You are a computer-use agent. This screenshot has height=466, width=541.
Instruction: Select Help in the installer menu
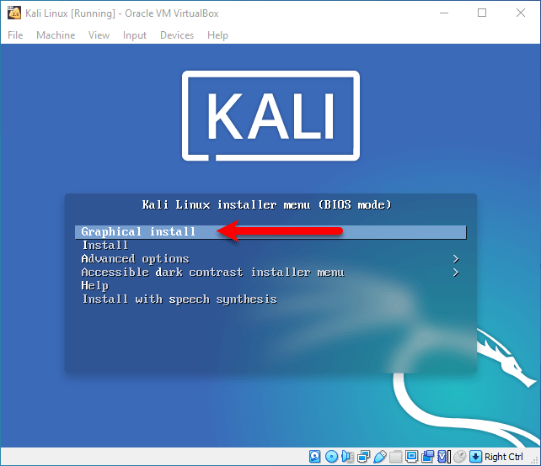pyautogui.click(x=95, y=286)
